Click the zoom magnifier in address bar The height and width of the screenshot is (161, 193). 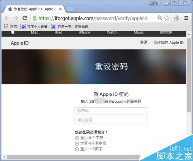pos(160,18)
